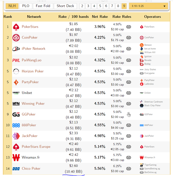This screenshot has width=173, height=176.
Task: Sort by the Net Rake column header
Action: pos(100,17)
